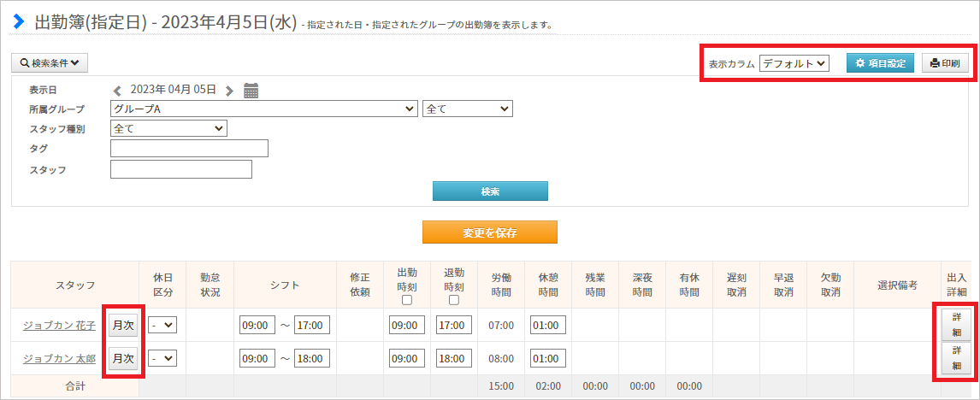The image size is (980, 400).
Task: Click 詳細 button in ジョブカン 花子 row
Action: pos(956,325)
